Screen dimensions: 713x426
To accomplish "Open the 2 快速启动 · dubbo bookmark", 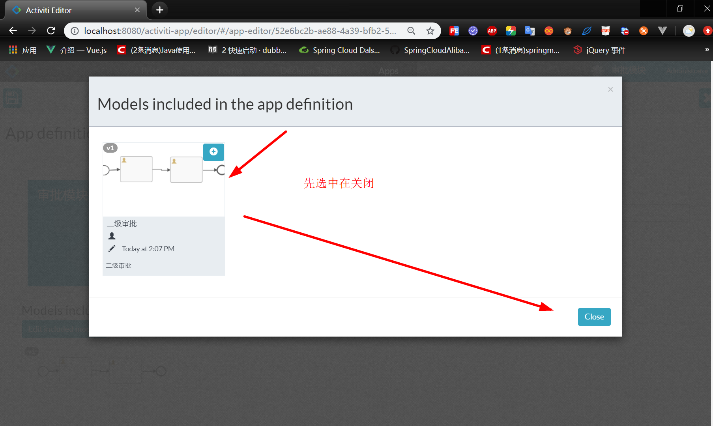I will (x=247, y=50).
